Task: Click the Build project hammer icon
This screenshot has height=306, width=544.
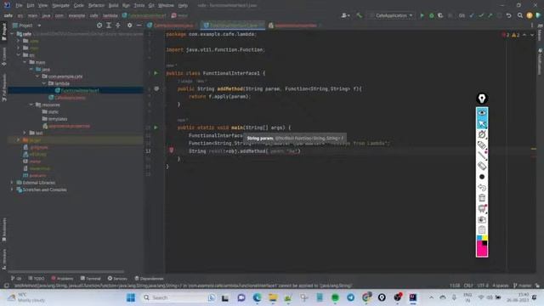Action: click(x=359, y=15)
